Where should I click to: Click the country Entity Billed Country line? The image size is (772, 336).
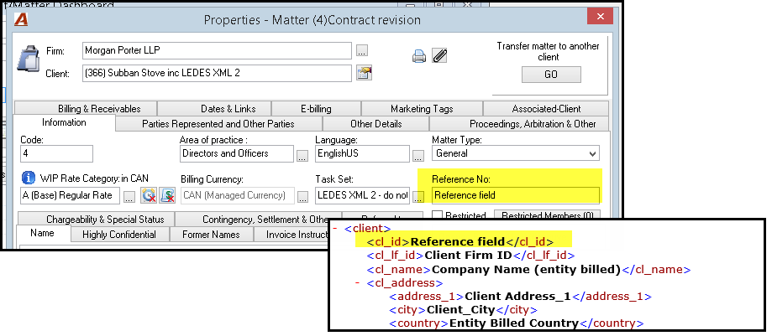tap(517, 323)
